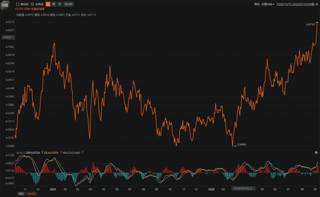This screenshot has height=197, width=320.
Task: Click the 3.9469 low point label
Action: (x=242, y=145)
